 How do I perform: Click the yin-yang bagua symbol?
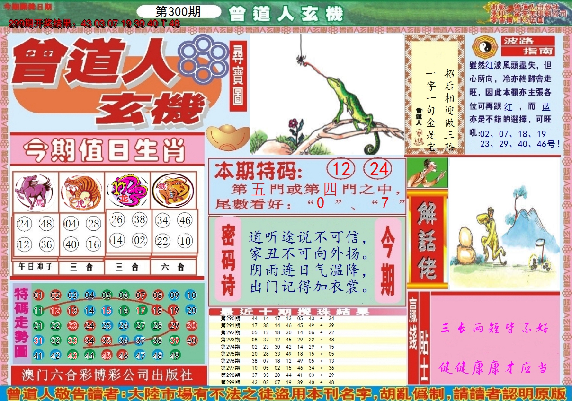pos(483,46)
